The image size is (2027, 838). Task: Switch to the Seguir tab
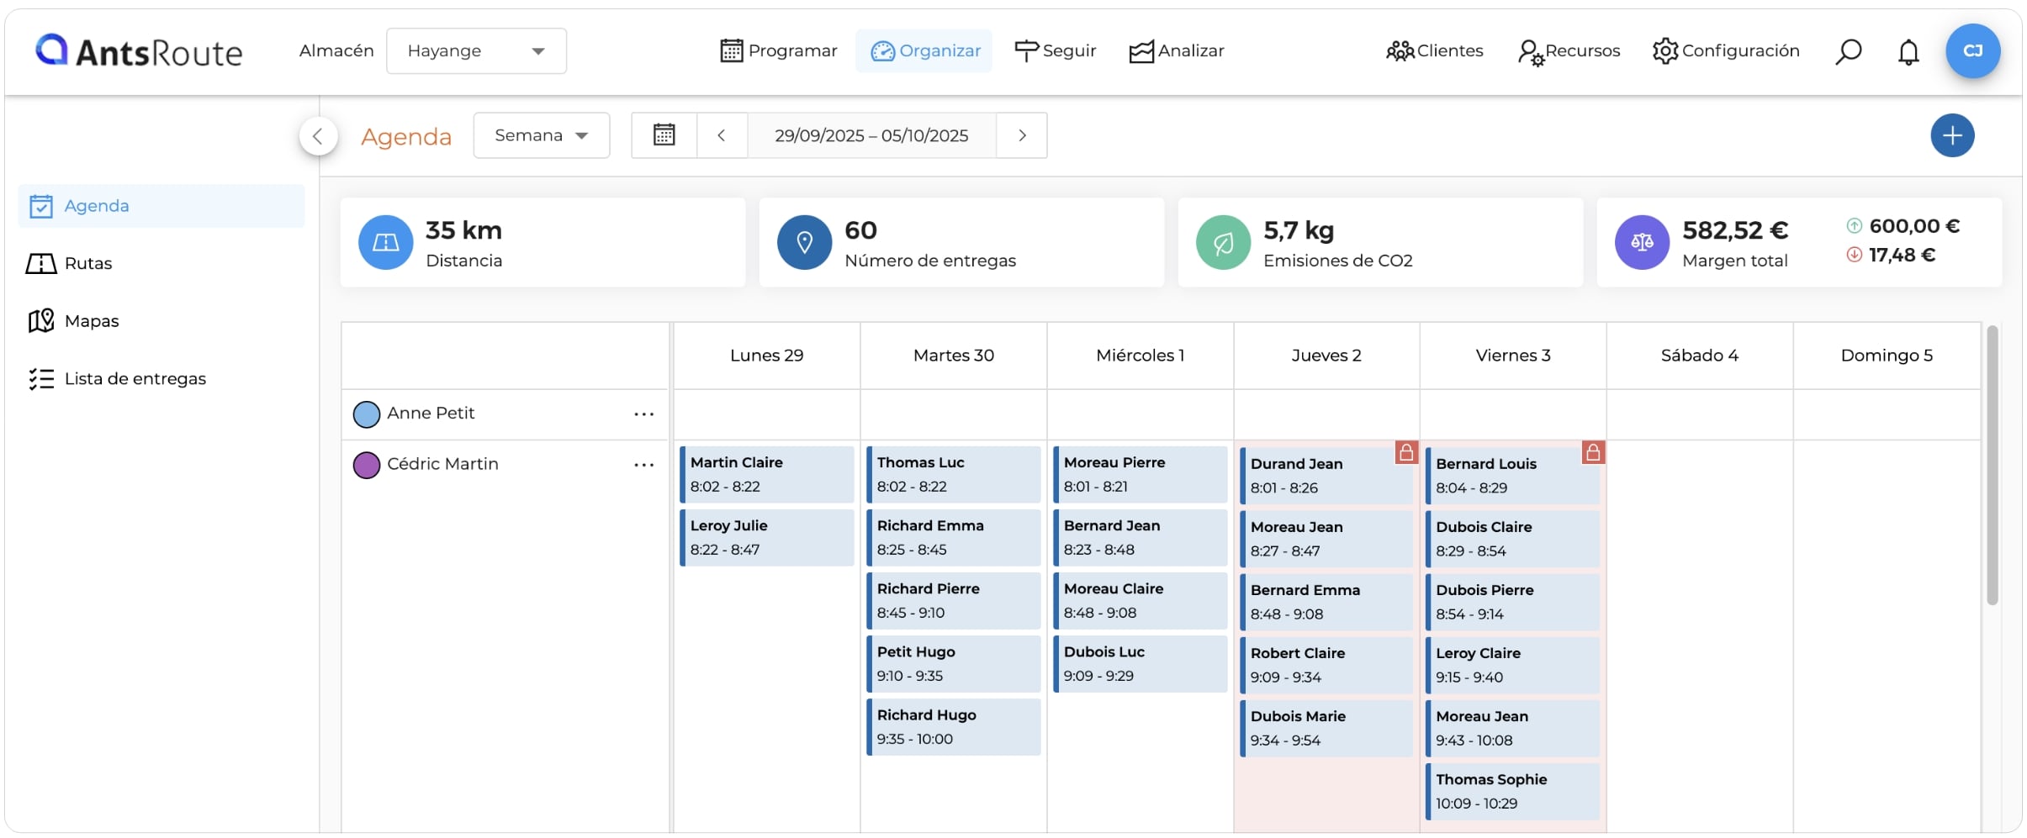pos(1056,51)
